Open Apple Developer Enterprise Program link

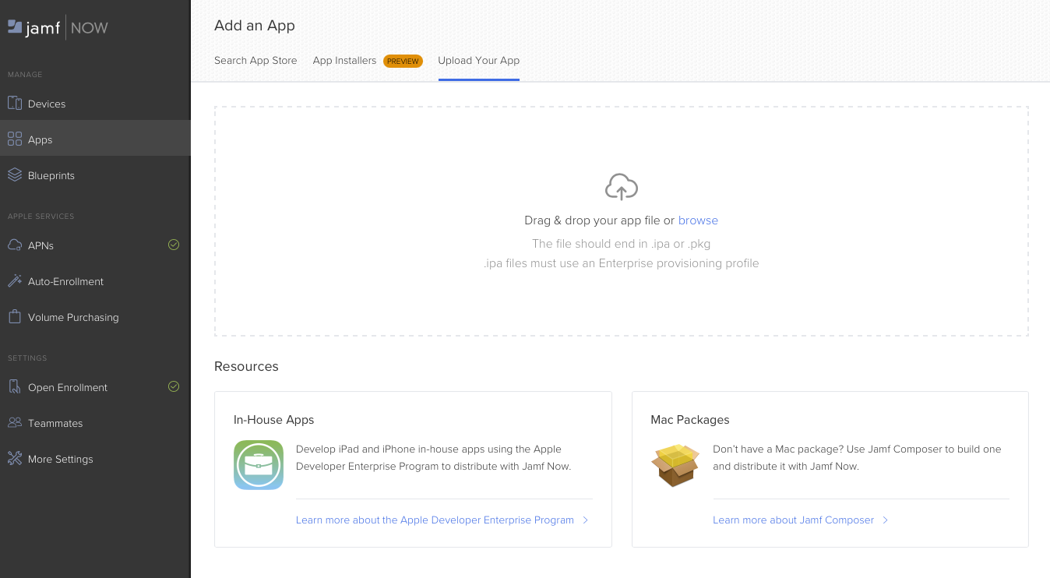coord(435,520)
